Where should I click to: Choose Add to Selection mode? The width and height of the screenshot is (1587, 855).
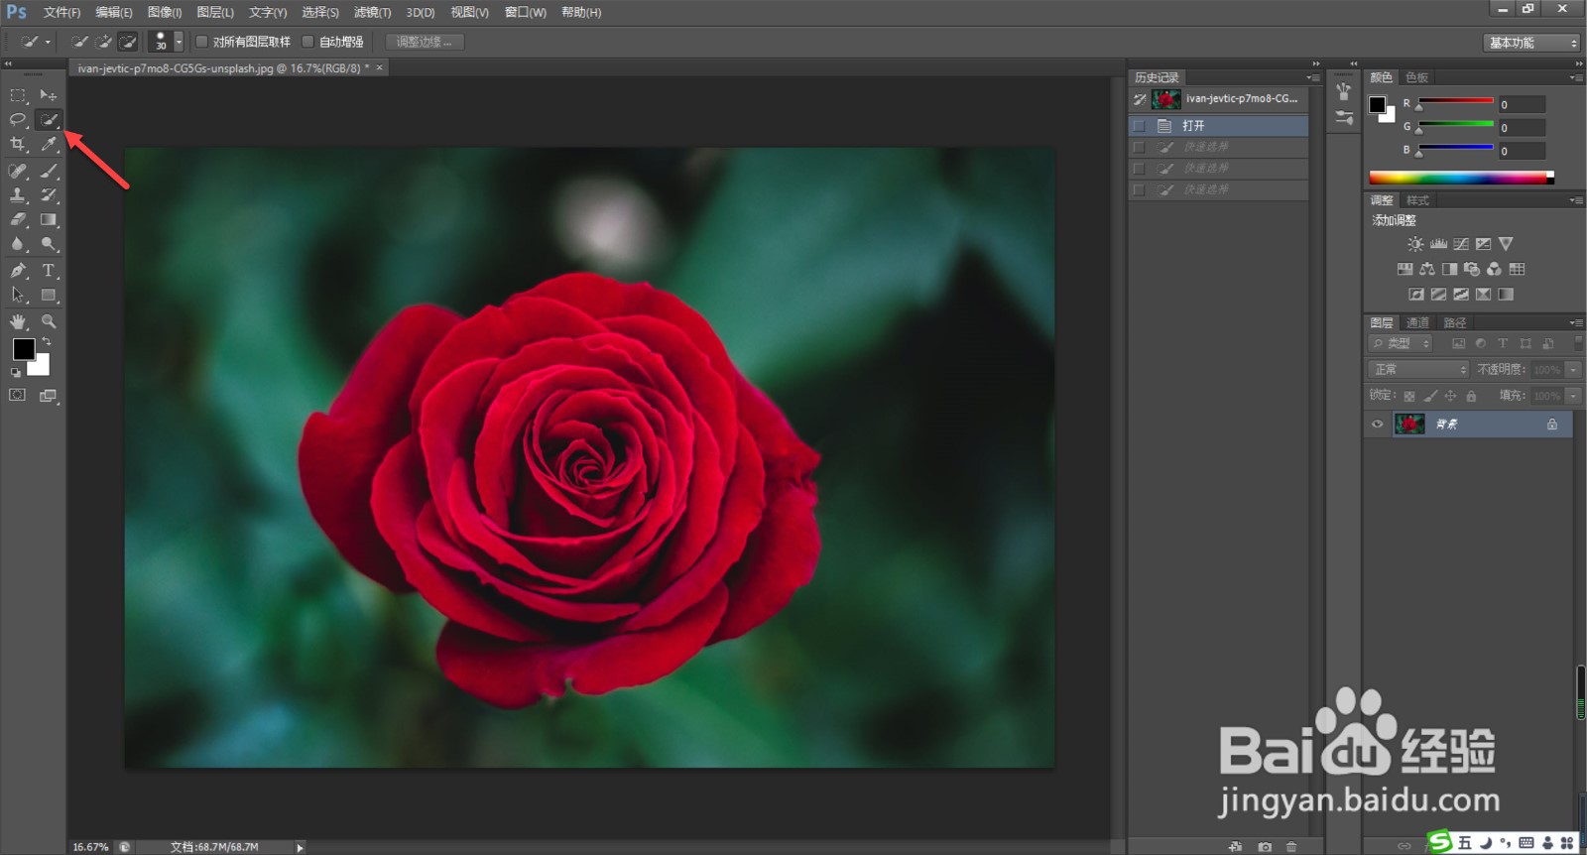104,42
